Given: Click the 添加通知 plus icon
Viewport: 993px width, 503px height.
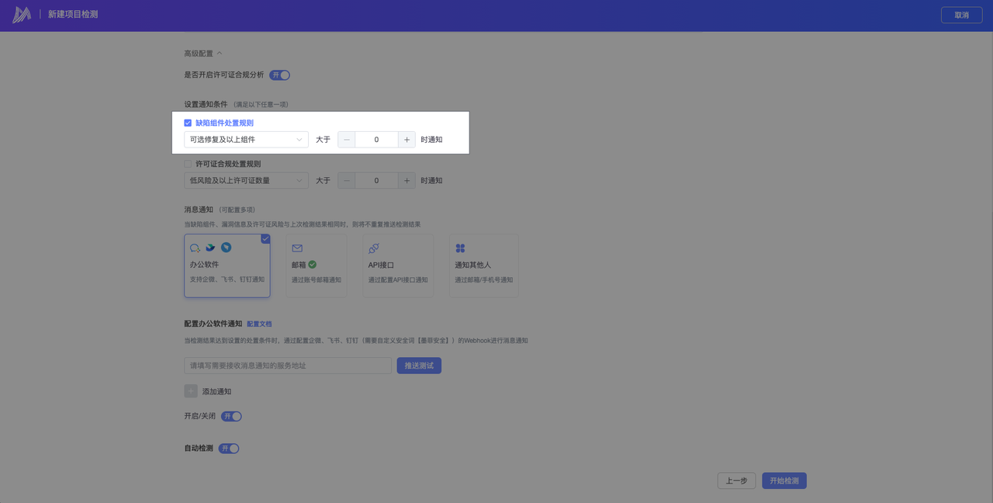Looking at the screenshot, I should [x=191, y=391].
